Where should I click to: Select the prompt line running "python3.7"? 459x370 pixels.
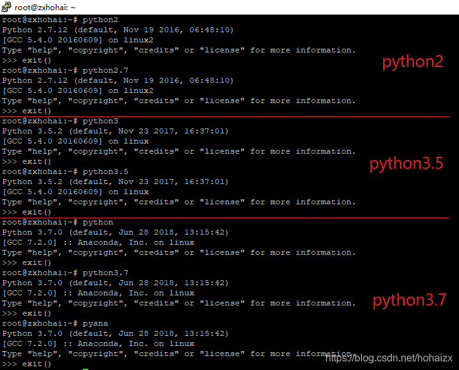click(x=65, y=273)
